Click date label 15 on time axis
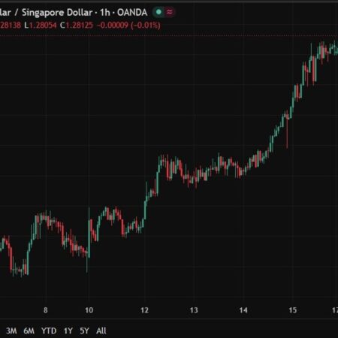The image size is (338, 338). point(293,310)
